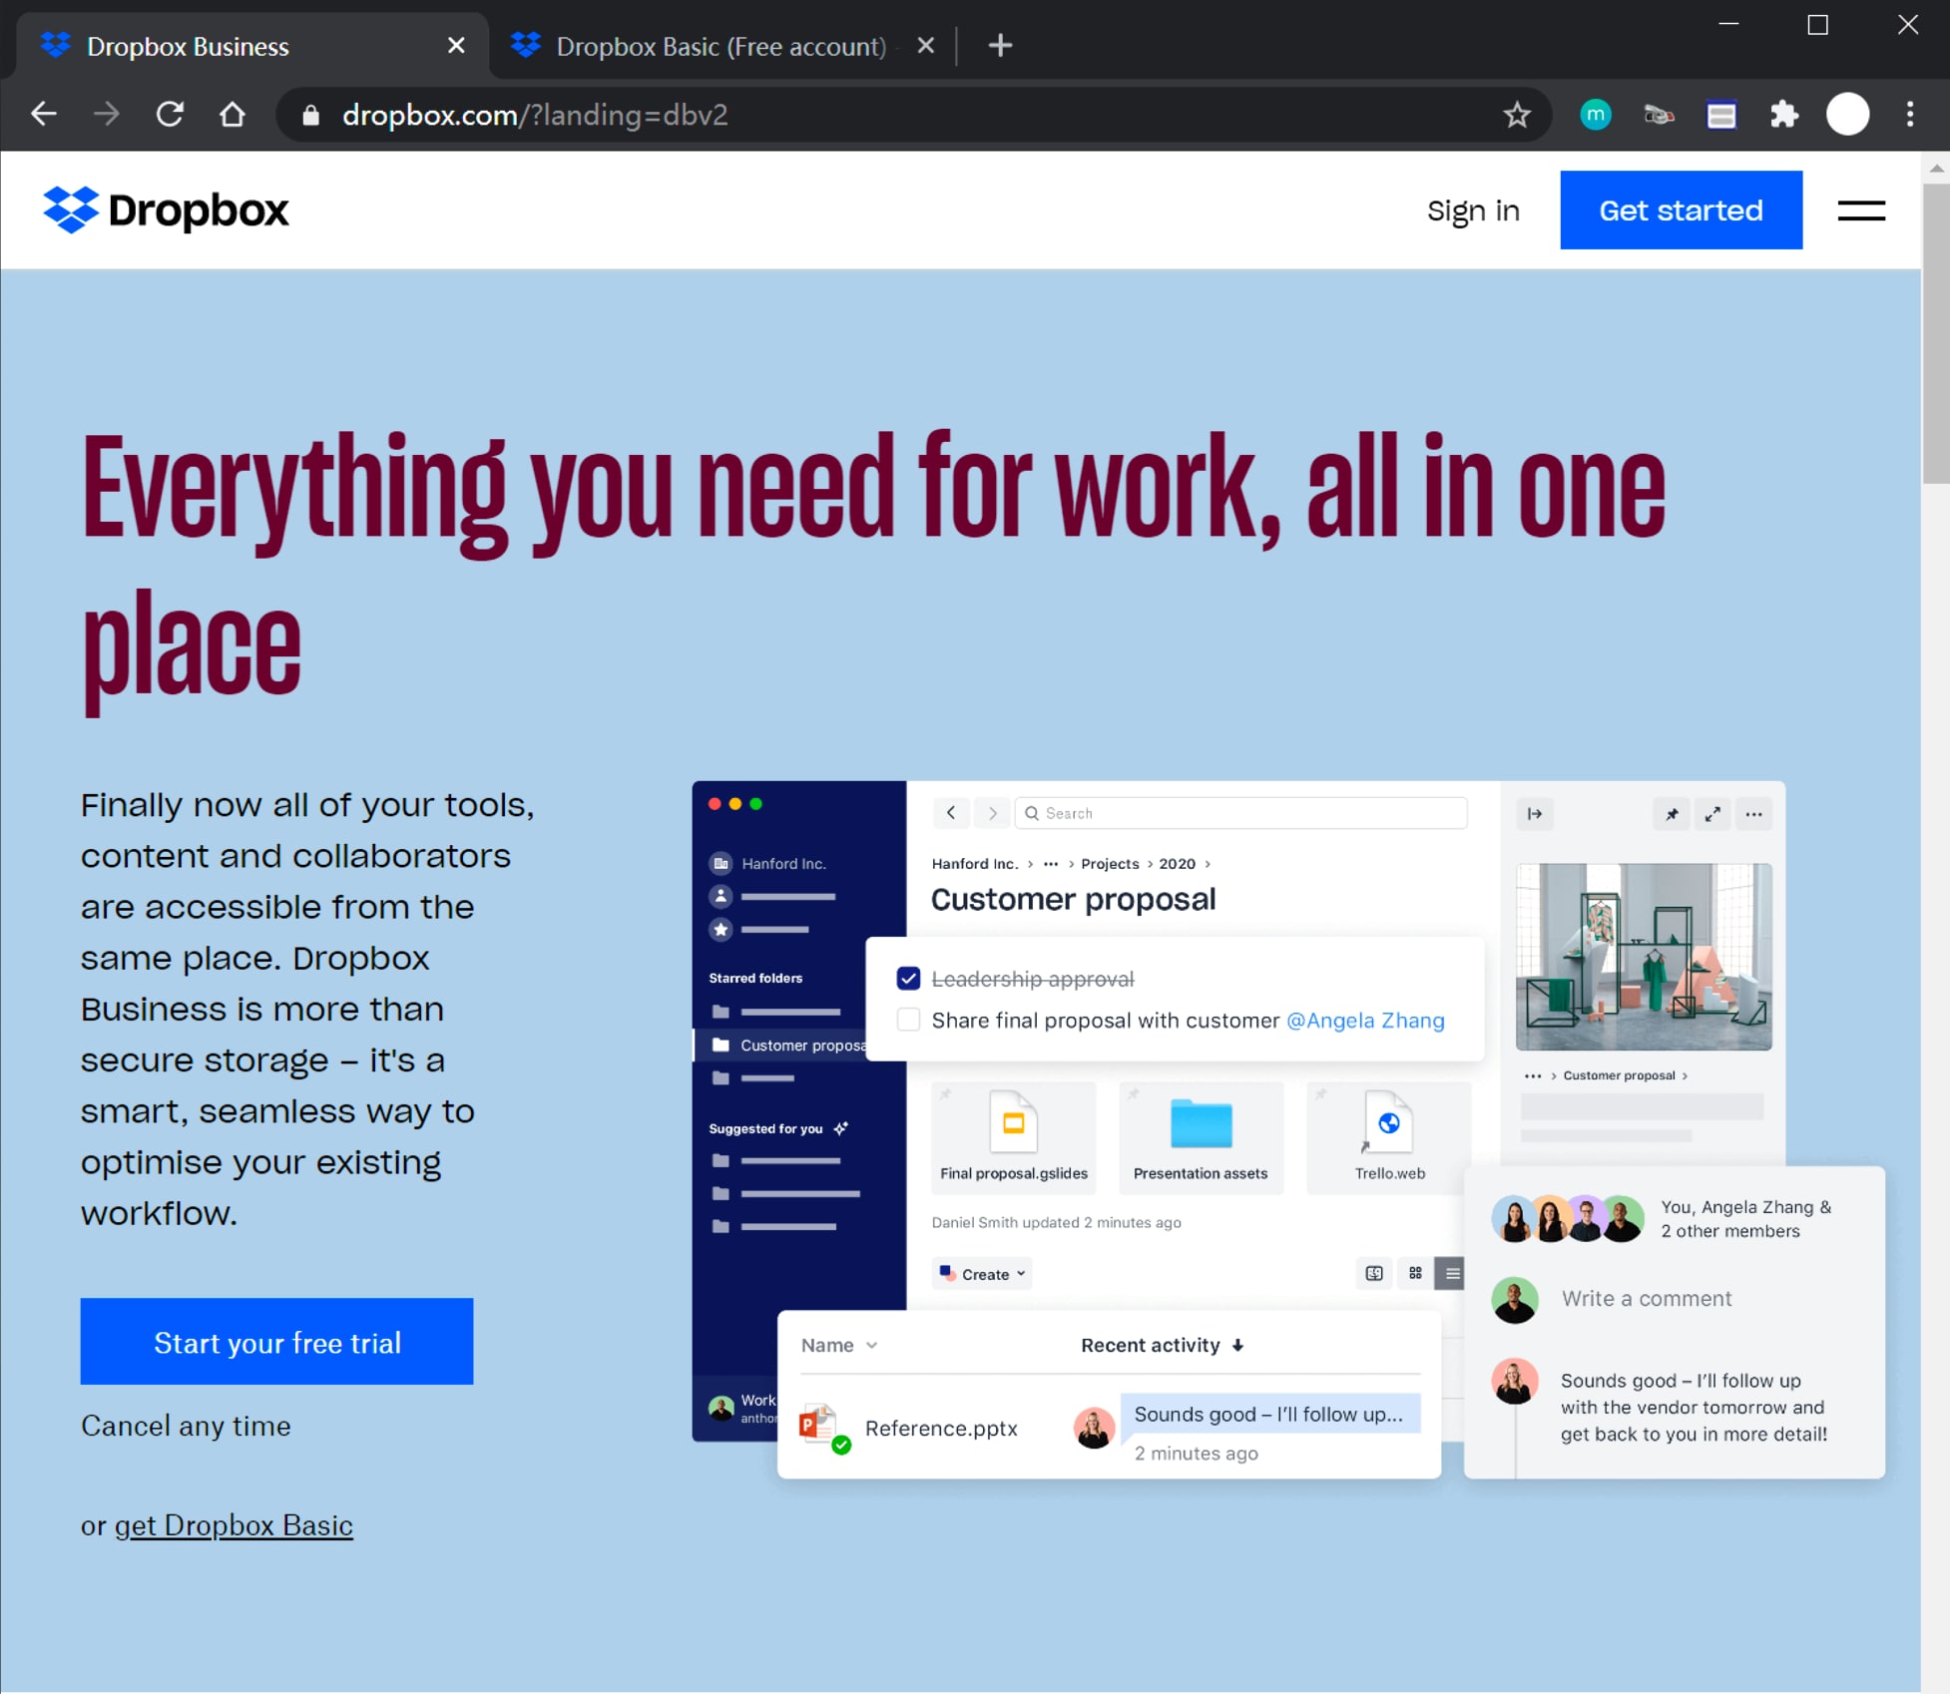This screenshot has height=1694, width=1950.
Task: Go to browser home page icon
Action: 232,115
